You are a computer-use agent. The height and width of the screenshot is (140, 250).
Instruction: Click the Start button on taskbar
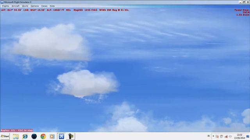(5, 136)
